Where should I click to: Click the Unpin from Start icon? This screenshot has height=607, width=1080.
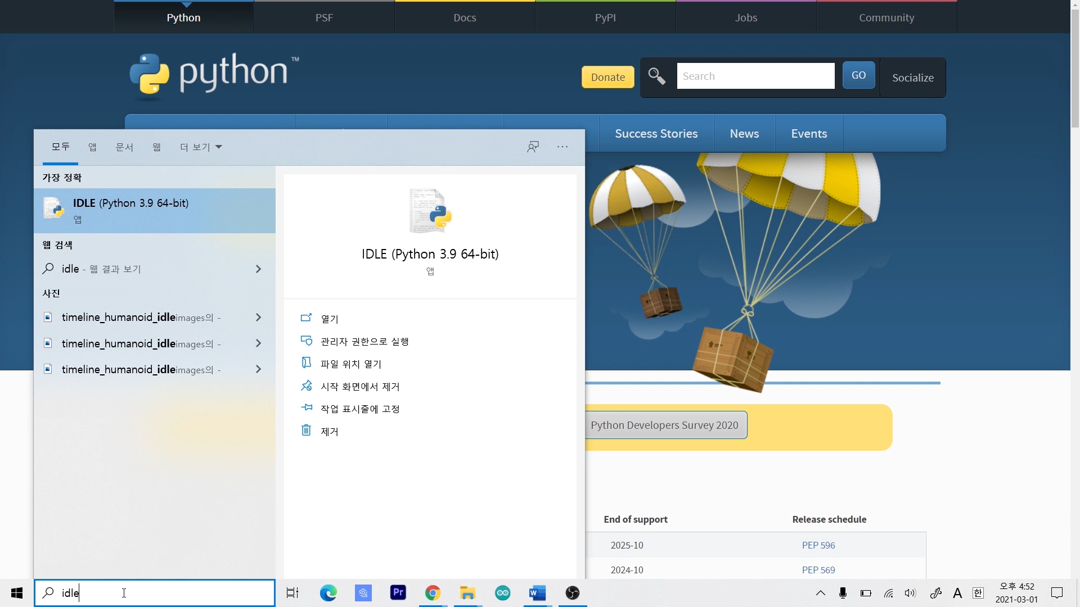[x=306, y=386]
